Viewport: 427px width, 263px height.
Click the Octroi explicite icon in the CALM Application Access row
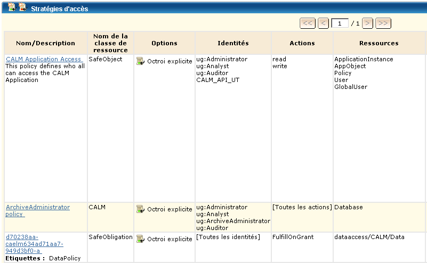point(140,61)
